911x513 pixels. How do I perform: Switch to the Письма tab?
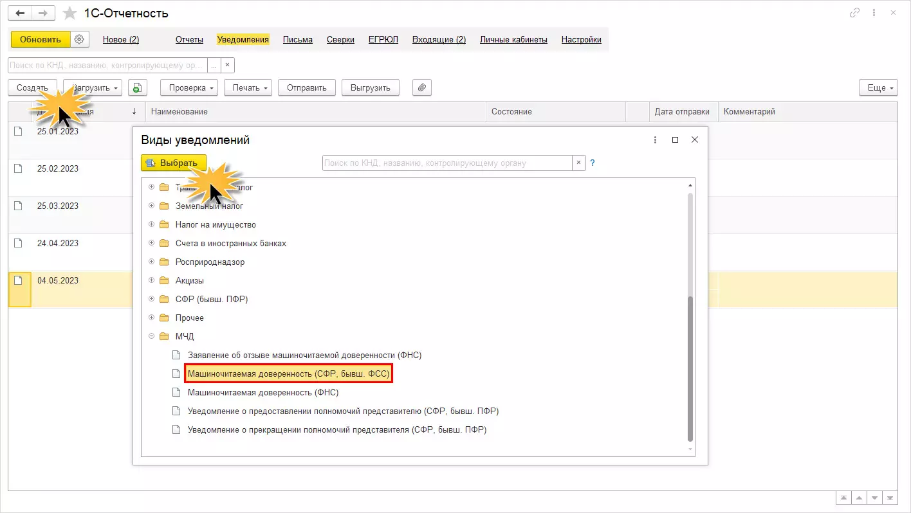(x=297, y=39)
